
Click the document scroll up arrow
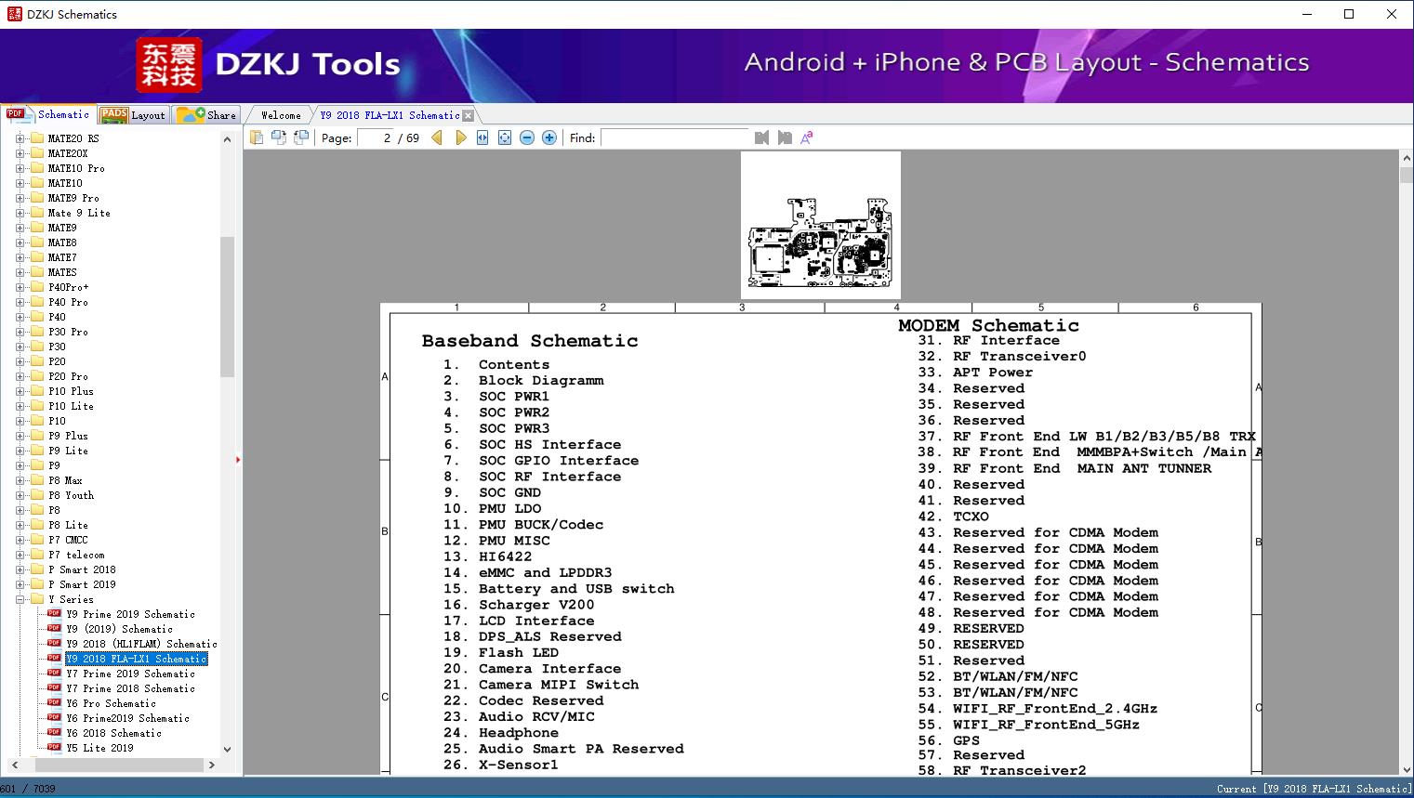(1406, 160)
